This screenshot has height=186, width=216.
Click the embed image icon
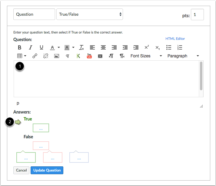click(56, 56)
